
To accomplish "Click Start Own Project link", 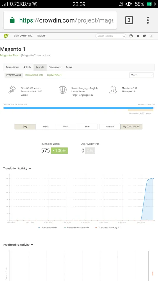I will 23,36.
